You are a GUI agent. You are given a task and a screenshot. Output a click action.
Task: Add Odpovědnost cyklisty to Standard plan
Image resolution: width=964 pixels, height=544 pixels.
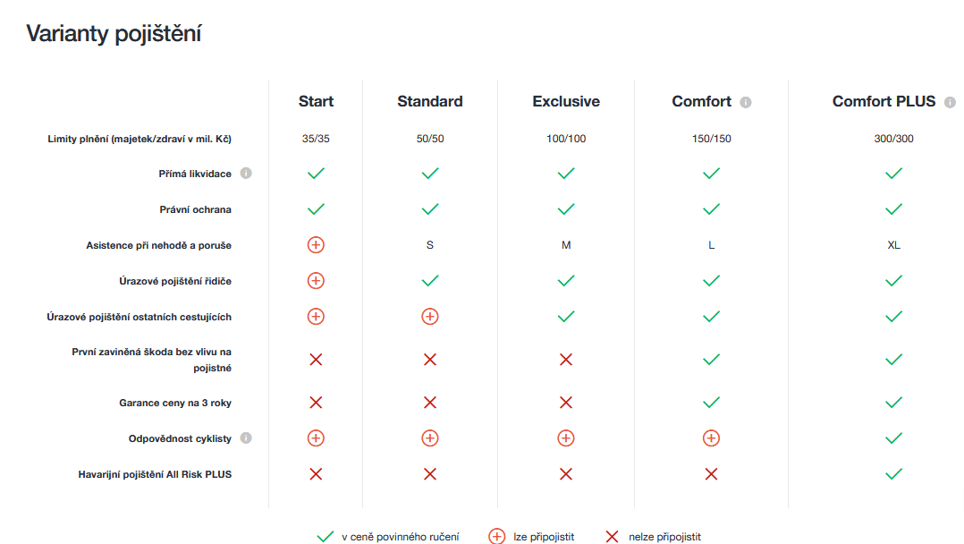pyautogui.click(x=430, y=438)
